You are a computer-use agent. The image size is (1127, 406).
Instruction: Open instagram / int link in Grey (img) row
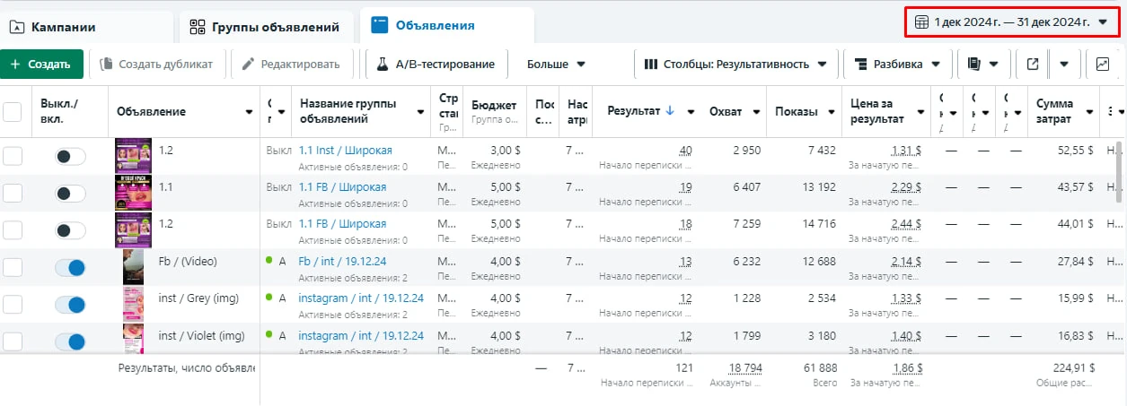click(361, 298)
